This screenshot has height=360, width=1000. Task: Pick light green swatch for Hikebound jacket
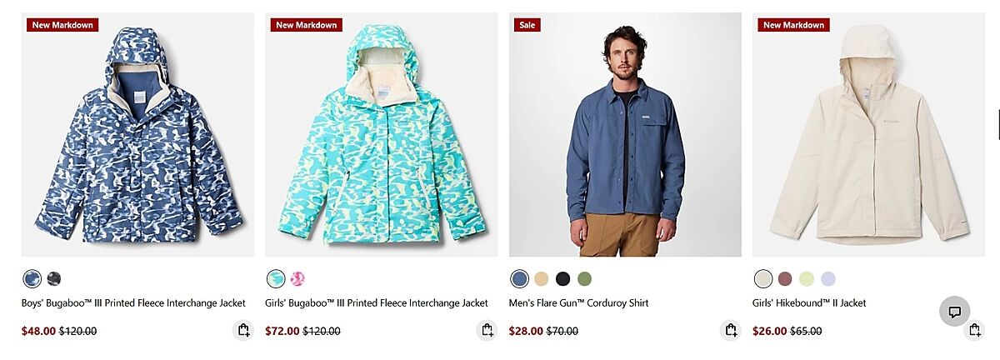(x=807, y=278)
